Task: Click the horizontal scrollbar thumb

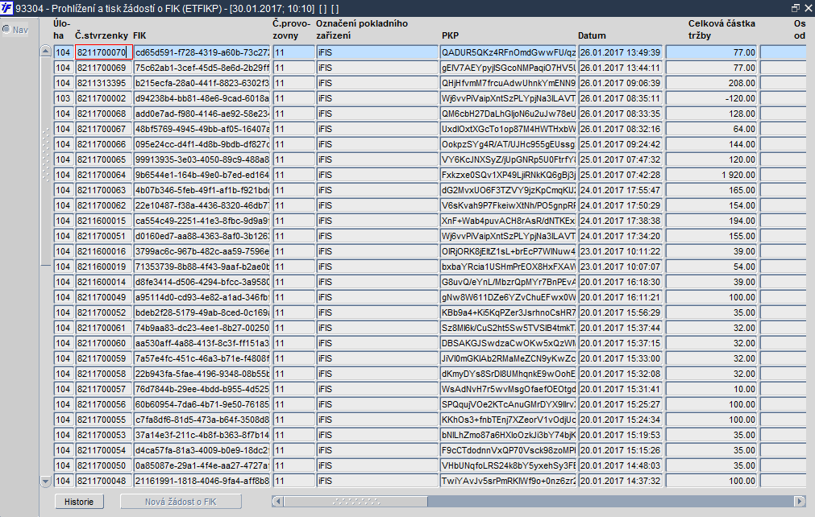Action: (x=356, y=502)
